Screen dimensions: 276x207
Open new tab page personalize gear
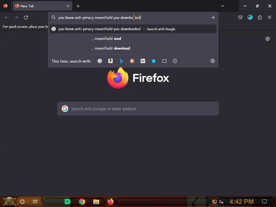point(268,39)
